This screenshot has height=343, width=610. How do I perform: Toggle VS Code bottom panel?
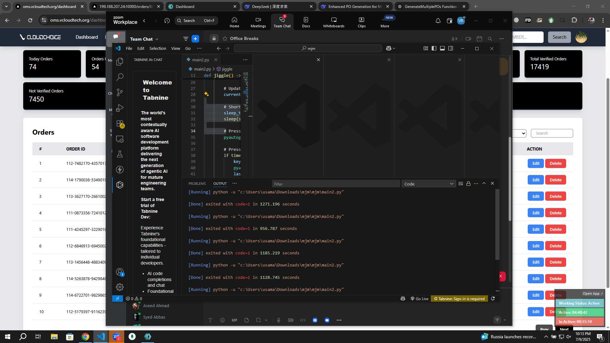(x=442, y=48)
